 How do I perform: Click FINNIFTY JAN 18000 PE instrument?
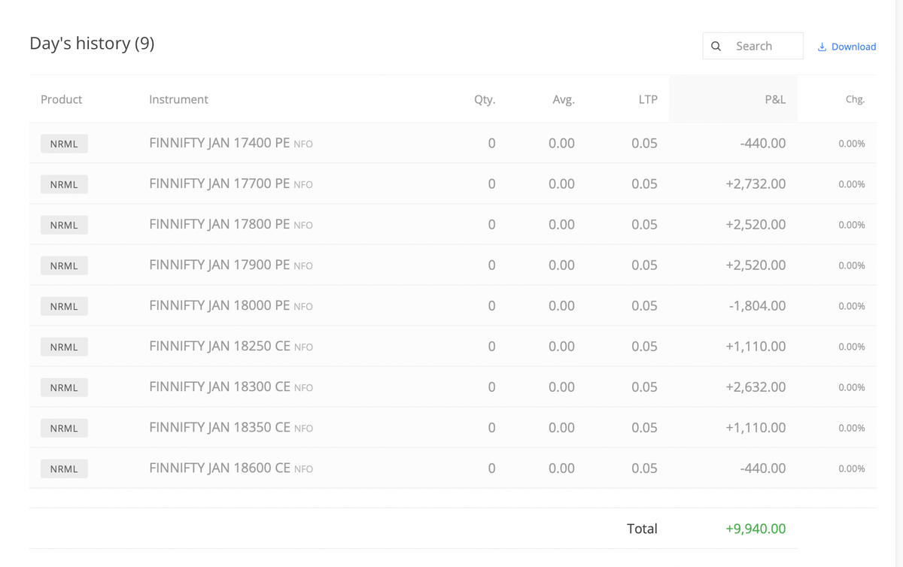click(219, 305)
